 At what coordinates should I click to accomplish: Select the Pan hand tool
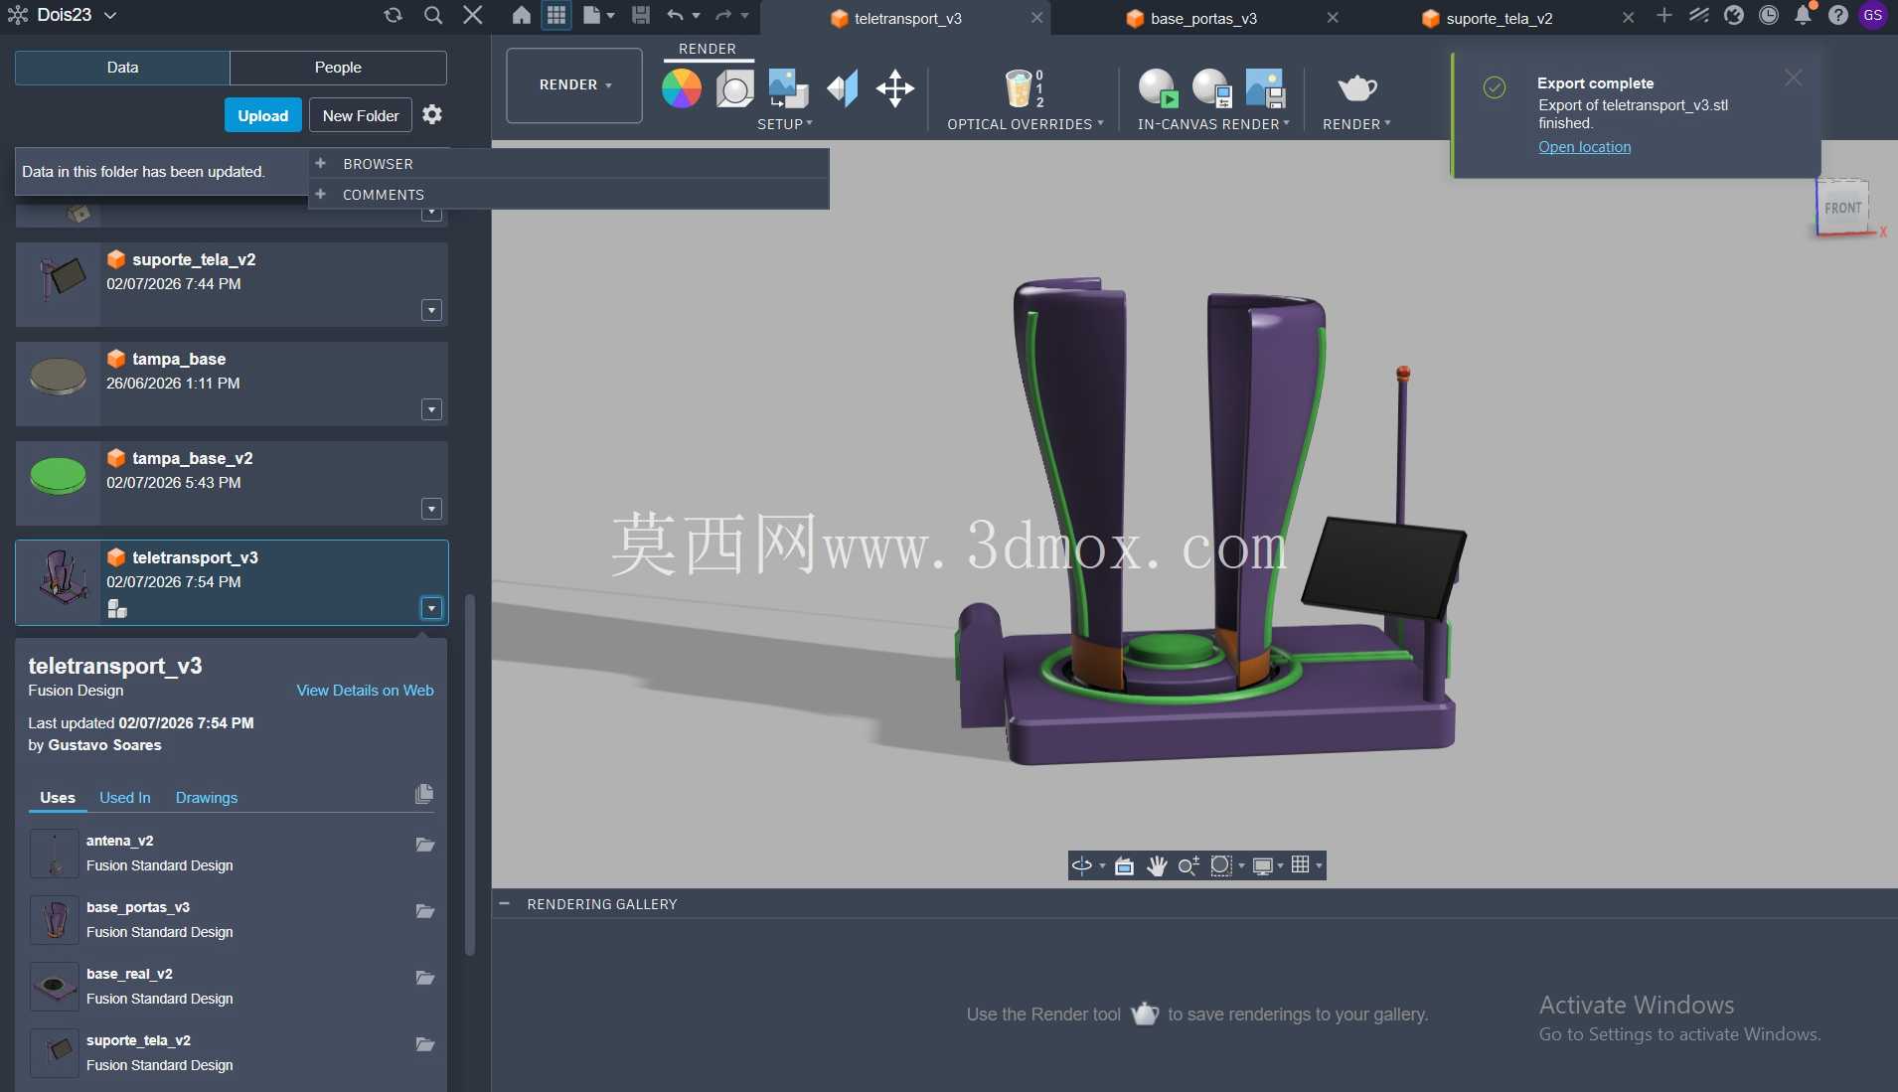click(x=1157, y=865)
